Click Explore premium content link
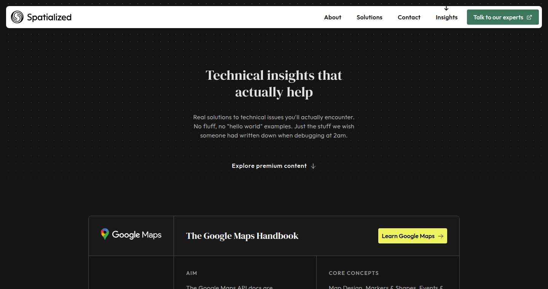The image size is (548, 289). 274,166
